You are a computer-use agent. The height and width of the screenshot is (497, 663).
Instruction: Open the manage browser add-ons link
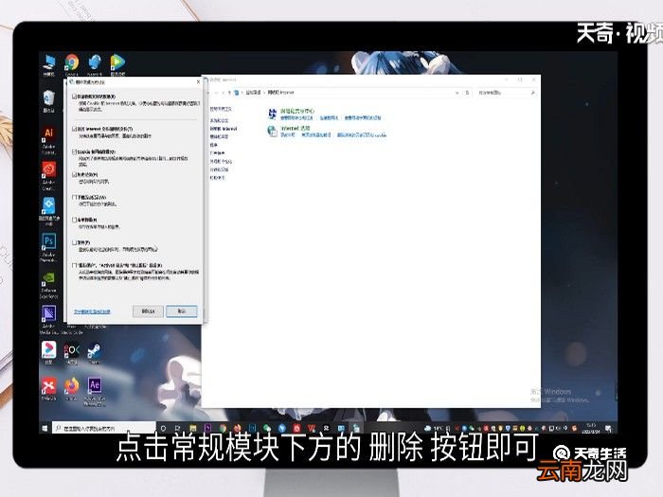[x=315, y=135]
